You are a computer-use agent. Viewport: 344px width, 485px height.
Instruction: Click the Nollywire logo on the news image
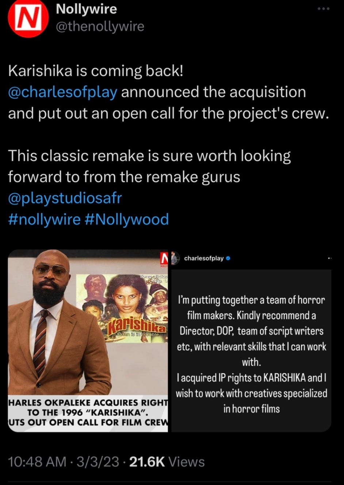point(164,258)
